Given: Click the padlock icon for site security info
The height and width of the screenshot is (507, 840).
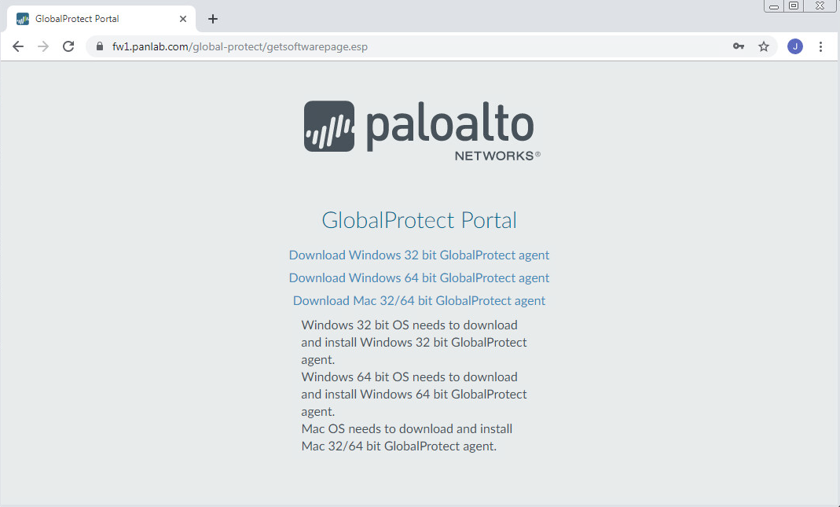Looking at the screenshot, I should pyautogui.click(x=99, y=46).
